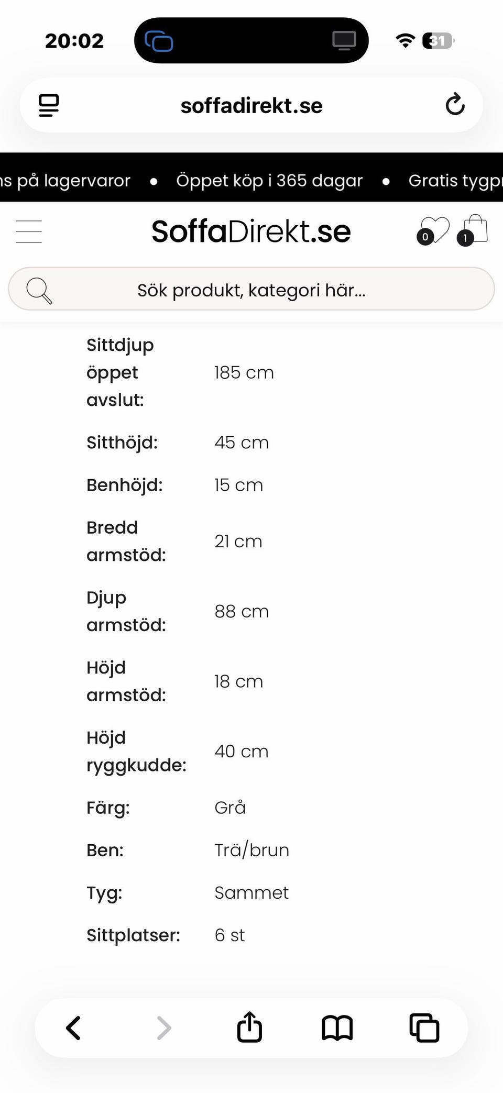Tap the blue overlapping windows icon in Dynamic Island
The width and height of the screenshot is (503, 1093).
tap(159, 41)
